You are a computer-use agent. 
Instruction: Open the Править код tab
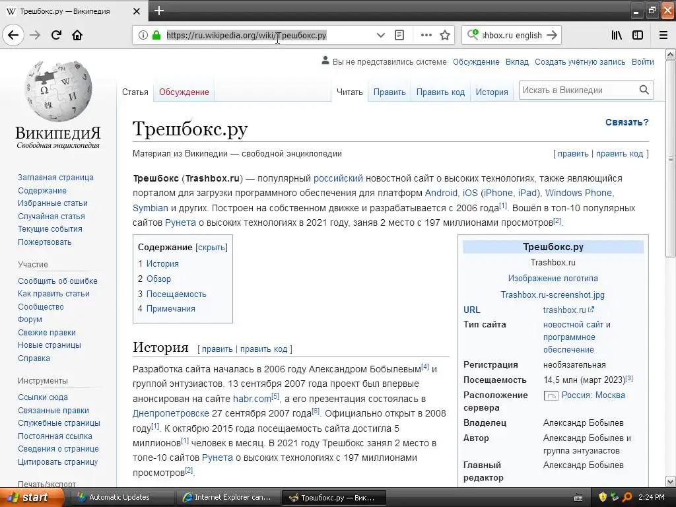440,92
